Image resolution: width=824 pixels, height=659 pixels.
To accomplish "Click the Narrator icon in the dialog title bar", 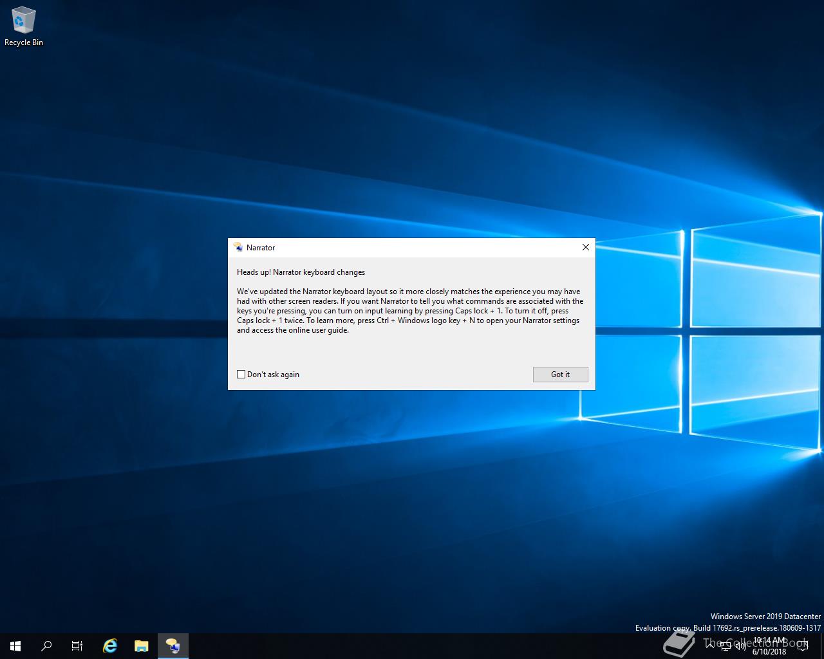I will point(238,247).
